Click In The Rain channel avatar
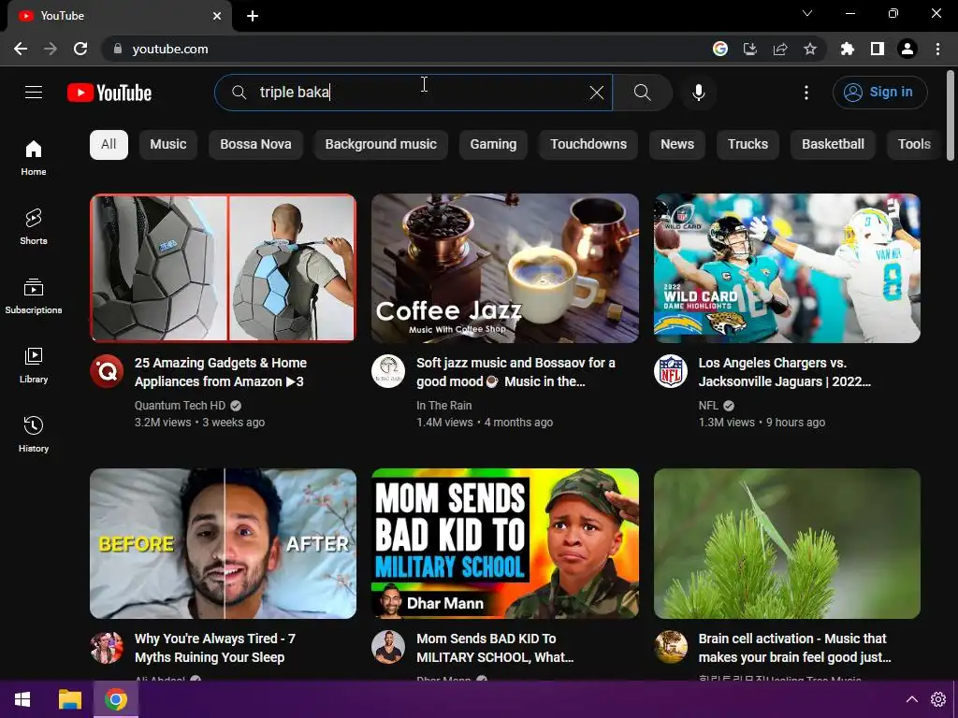958x718 pixels. 388,371
